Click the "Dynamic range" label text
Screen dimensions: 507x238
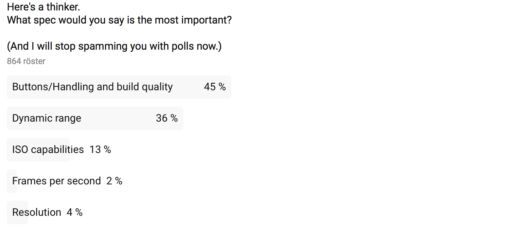click(47, 118)
